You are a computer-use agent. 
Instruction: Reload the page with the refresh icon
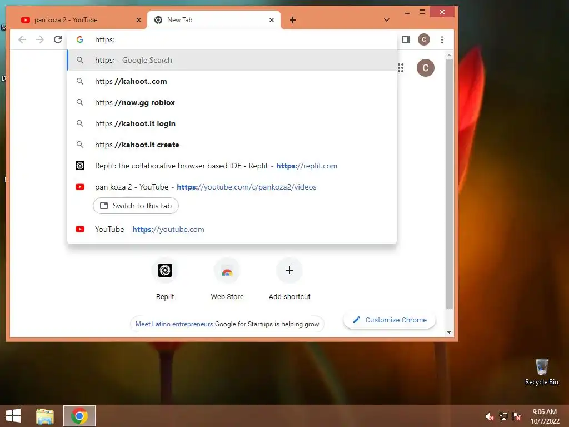58,39
